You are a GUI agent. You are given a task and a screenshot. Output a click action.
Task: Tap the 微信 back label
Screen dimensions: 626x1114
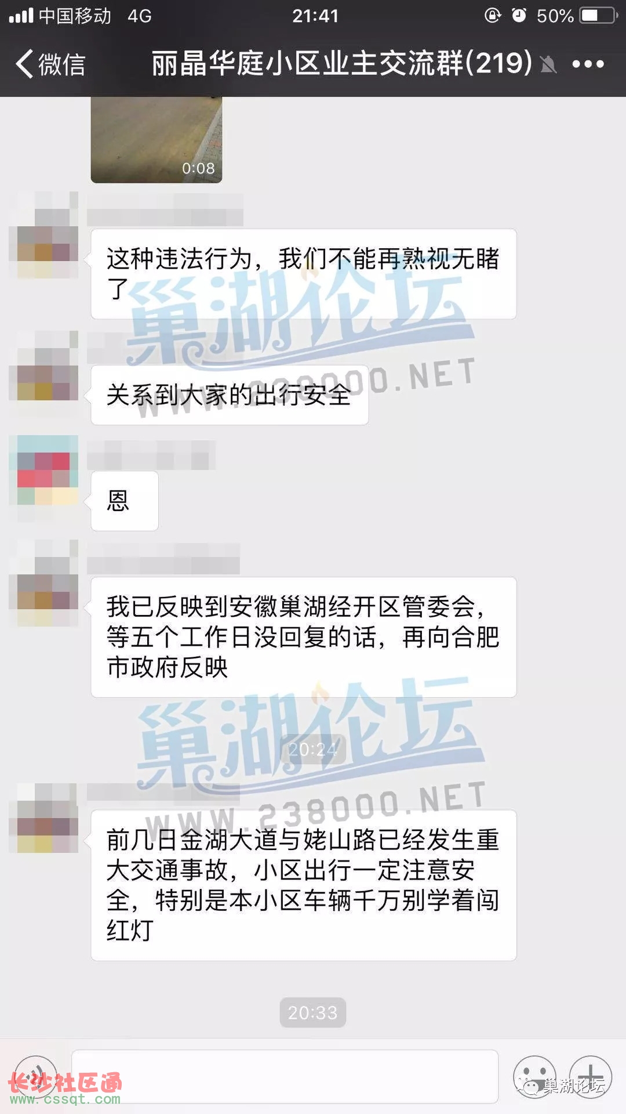click(x=61, y=64)
